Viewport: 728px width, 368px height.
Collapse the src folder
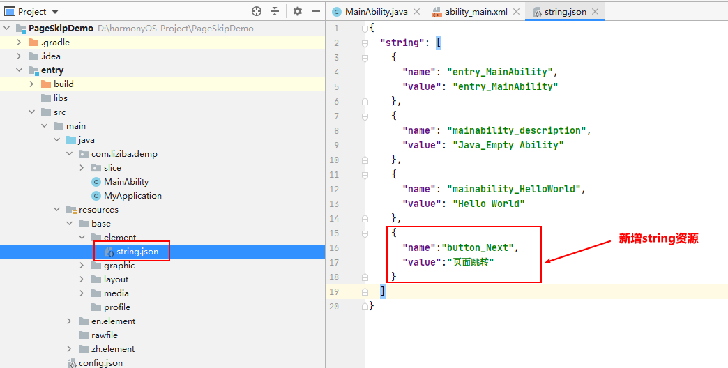pyautogui.click(x=31, y=112)
